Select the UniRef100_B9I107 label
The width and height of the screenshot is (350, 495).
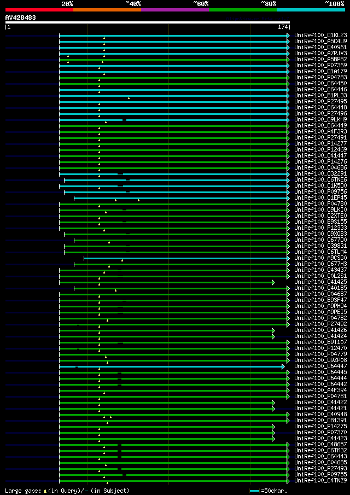tap(320, 342)
